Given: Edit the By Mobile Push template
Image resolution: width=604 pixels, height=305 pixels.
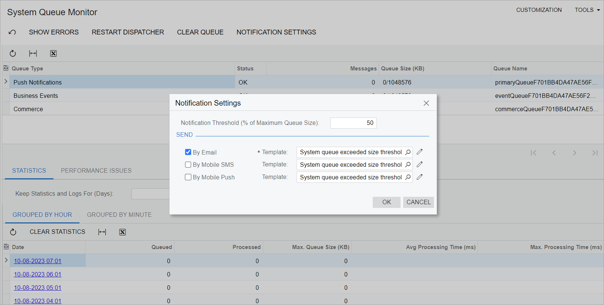Looking at the screenshot, I should coord(419,177).
